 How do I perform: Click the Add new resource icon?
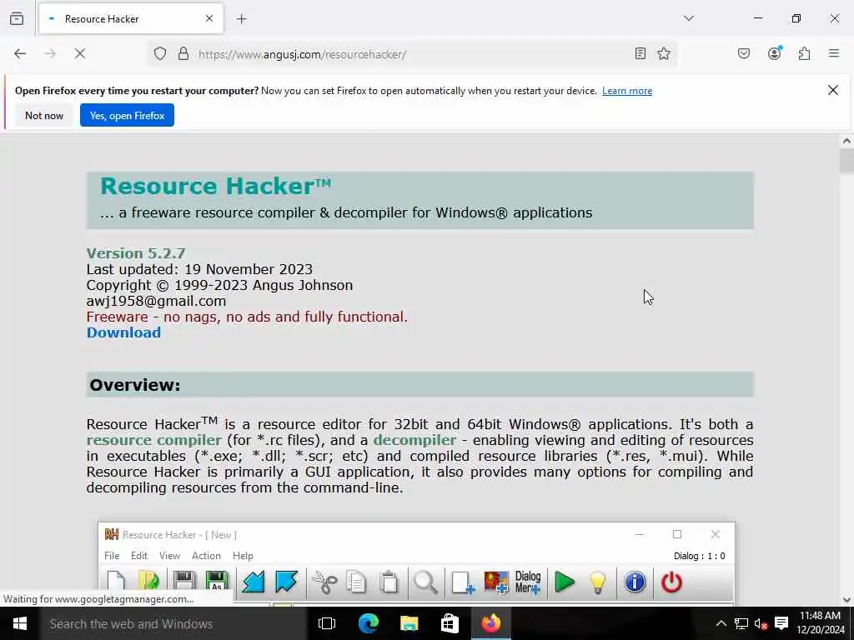463,582
